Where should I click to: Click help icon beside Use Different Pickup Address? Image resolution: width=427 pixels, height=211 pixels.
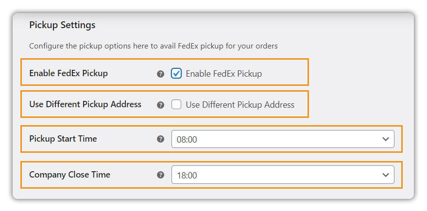coord(161,105)
